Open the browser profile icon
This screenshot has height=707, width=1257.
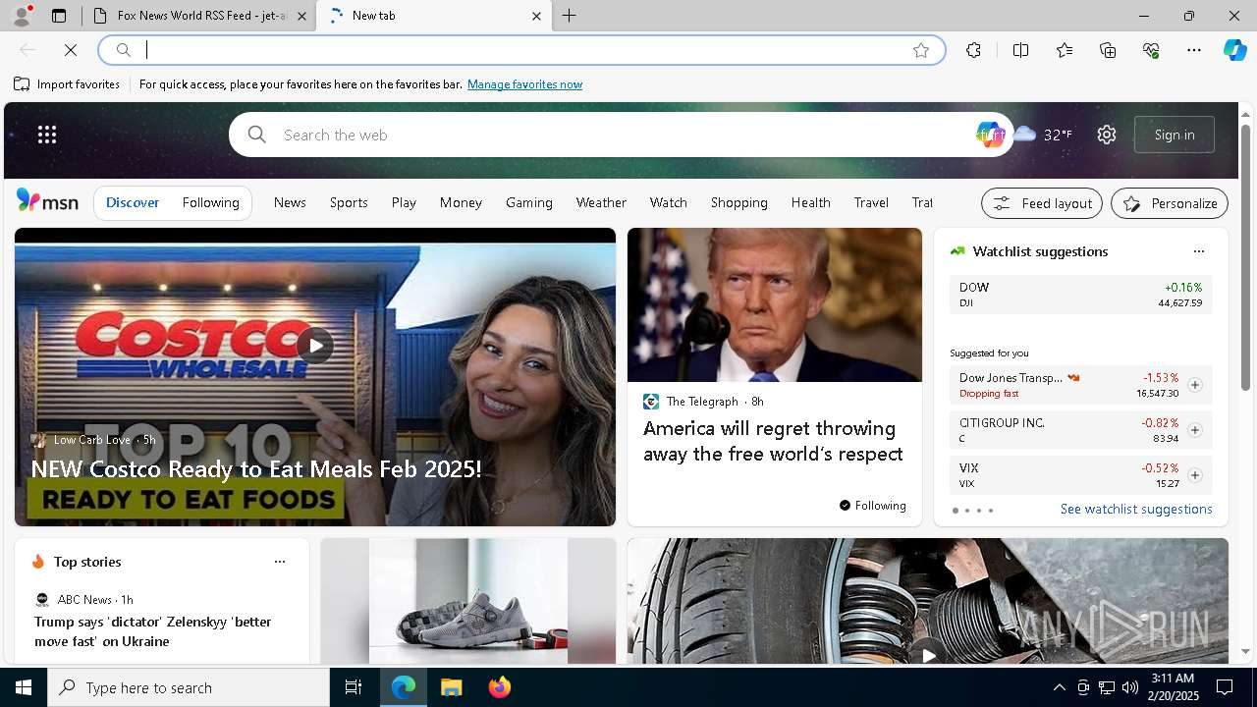pyautogui.click(x=21, y=16)
